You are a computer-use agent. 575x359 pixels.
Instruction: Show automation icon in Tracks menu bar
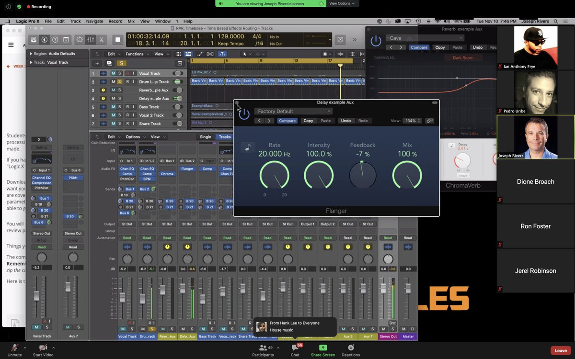200,54
